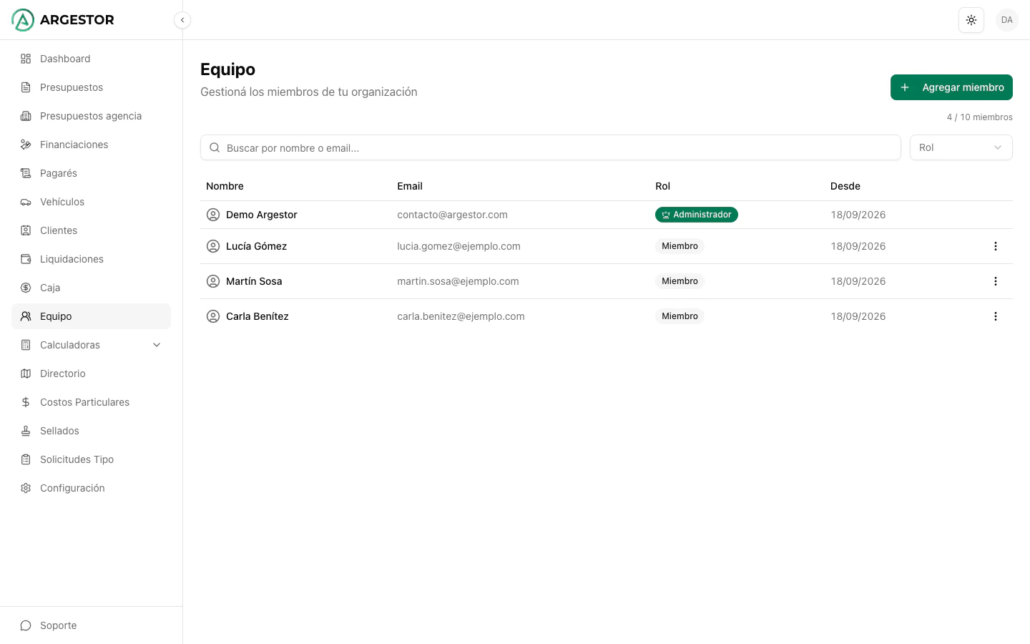The height and width of the screenshot is (644, 1030).
Task: Click the Clientes contact icon
Action: pyautogui.click(x=26, y=230)
